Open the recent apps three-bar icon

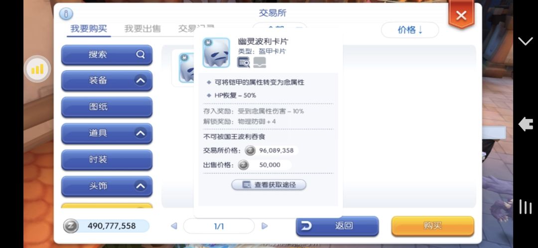tap(526, 207)
